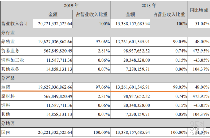Click the 分地区 section heading
This screenshot has height=138, width=210.
(8, 123)
